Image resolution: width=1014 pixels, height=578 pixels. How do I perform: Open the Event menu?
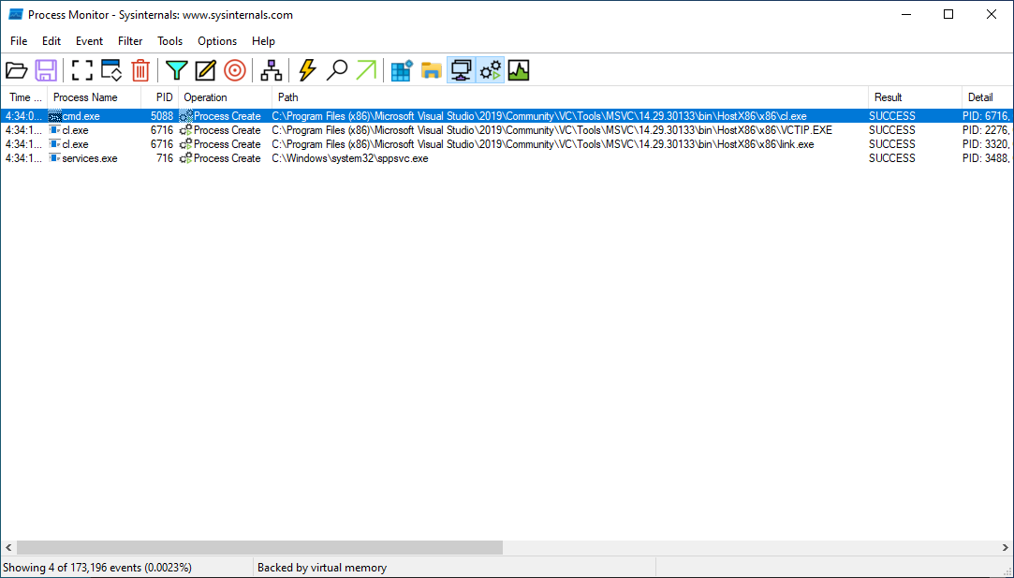click(89, 41)
